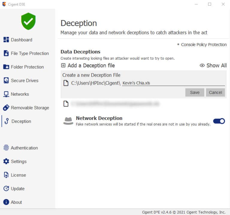Viewport: 230px width, 215px height.
Task: Maximize the Cigent D3E window
Action: [x=210, y=4]
